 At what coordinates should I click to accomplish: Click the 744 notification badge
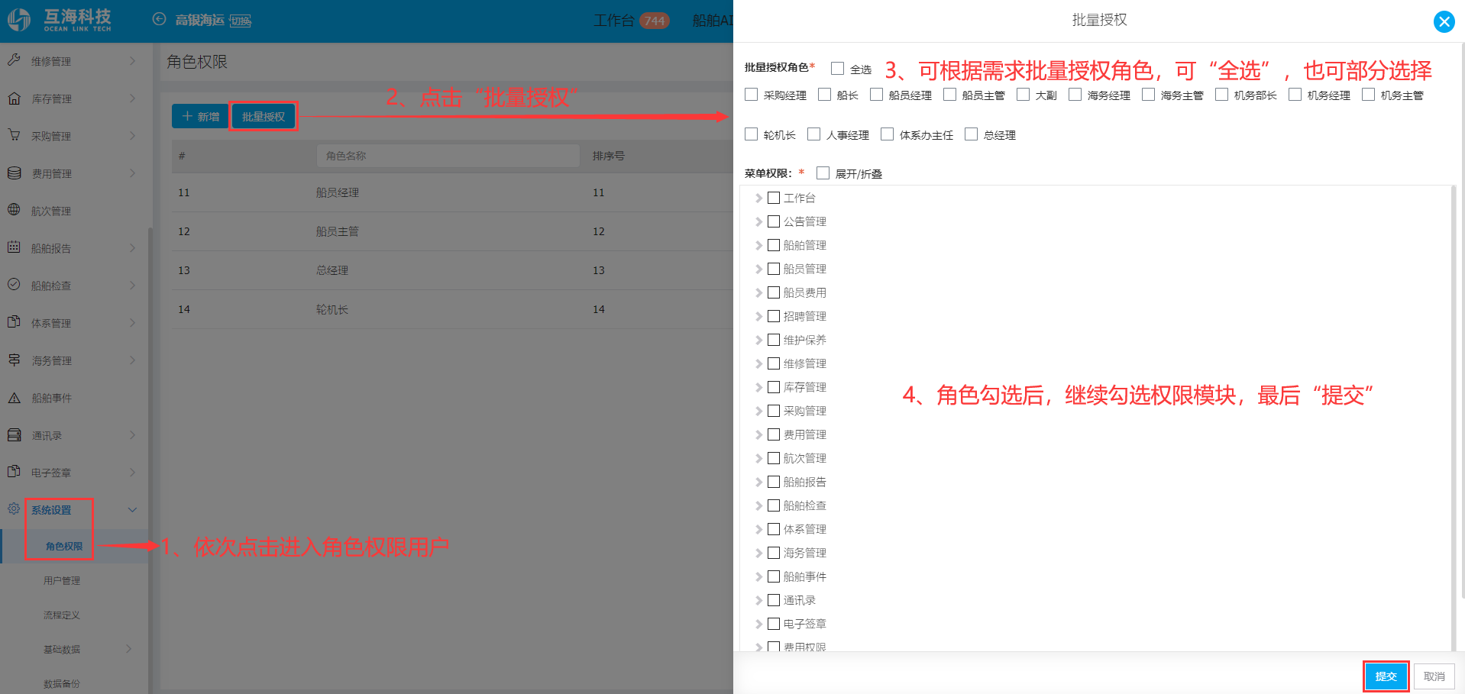655,21
